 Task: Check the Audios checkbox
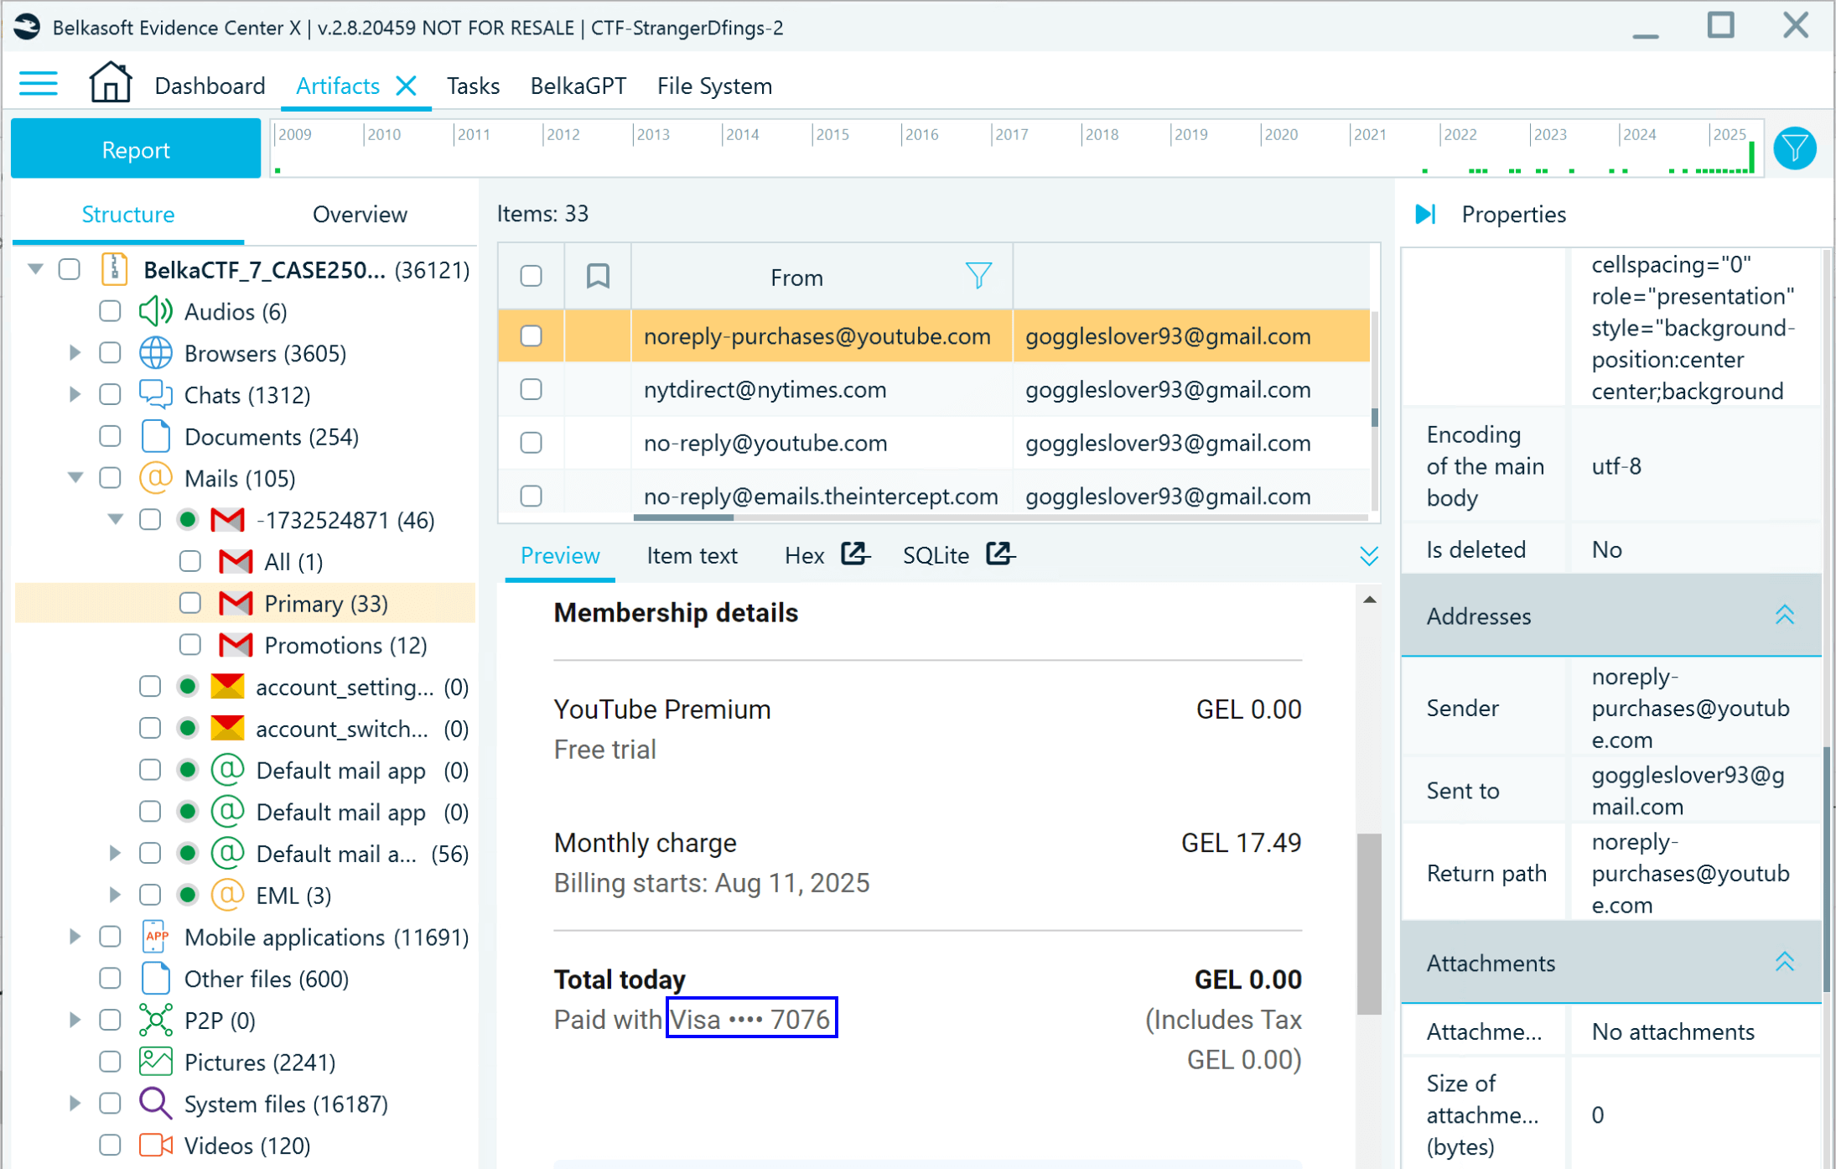110,311
